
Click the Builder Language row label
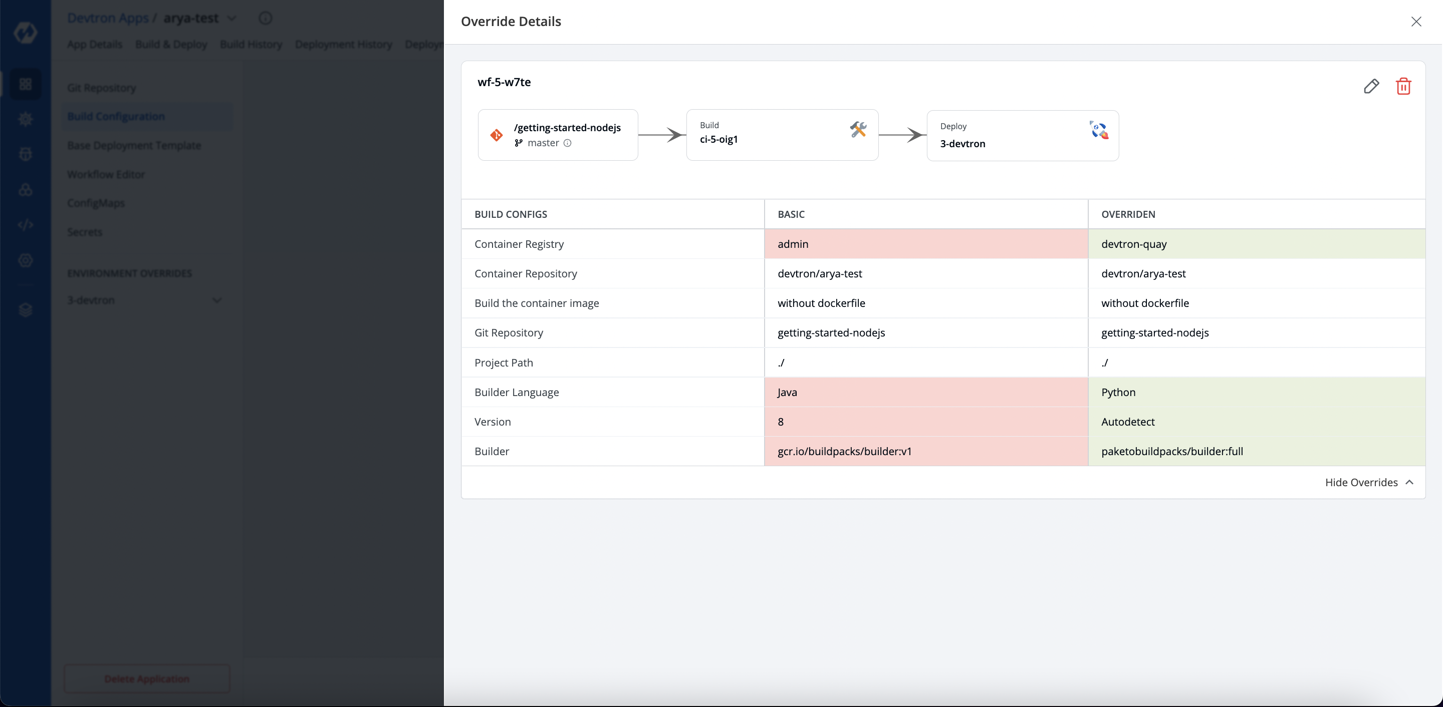coord(517,393)
